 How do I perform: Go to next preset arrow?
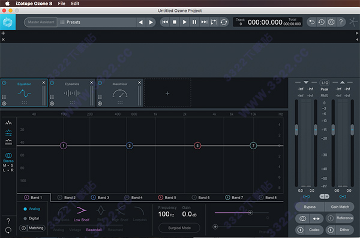click(x=151, y=22)
